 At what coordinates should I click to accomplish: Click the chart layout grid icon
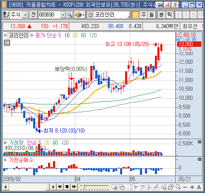pos(114,187)
